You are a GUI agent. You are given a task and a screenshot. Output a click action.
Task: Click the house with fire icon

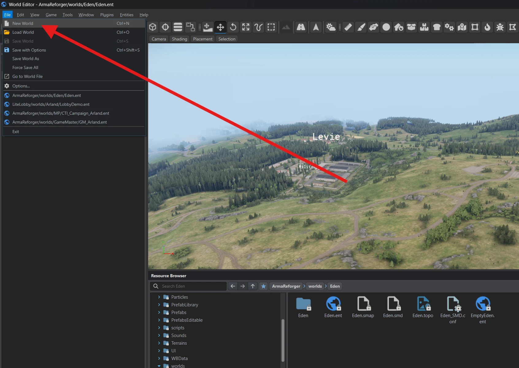(x=399, y=27)
